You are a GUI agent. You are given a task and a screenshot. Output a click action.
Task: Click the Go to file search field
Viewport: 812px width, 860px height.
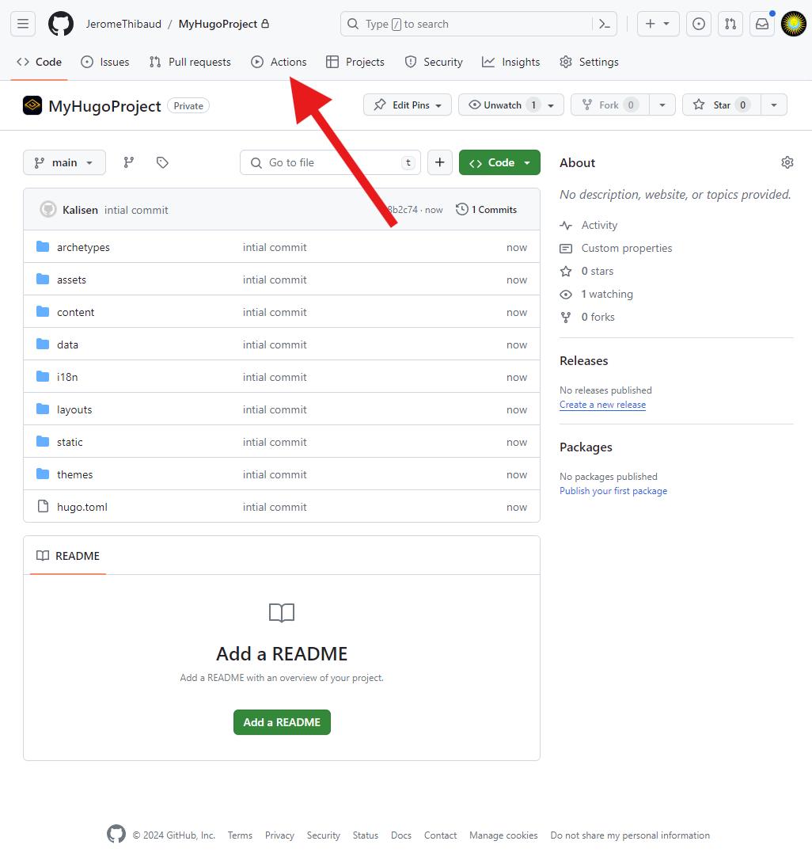(330, 162)
